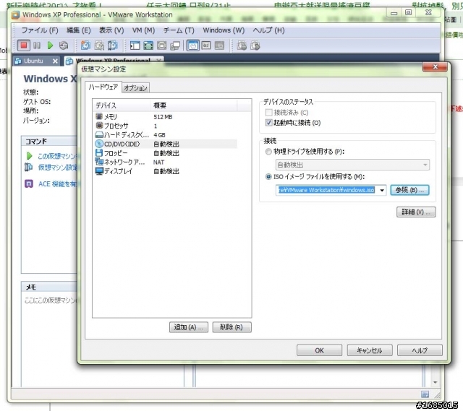Click the Console view toolbar icon
This screenshot has width=463, height=411.
pyautogui.click(x=206, y=46)
